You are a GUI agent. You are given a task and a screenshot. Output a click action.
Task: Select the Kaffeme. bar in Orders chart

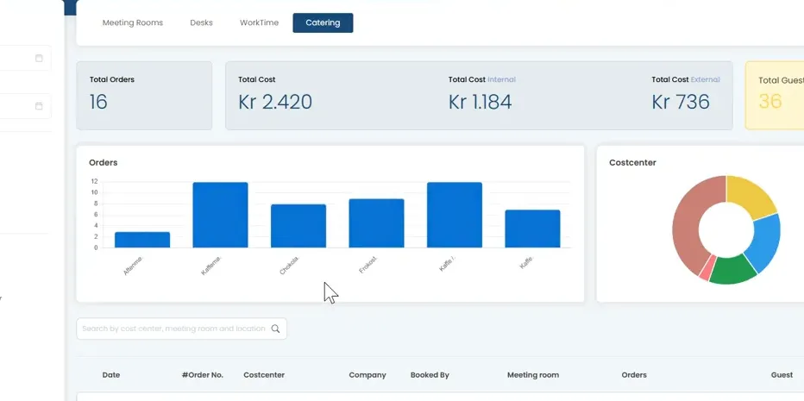pos(220,215)
